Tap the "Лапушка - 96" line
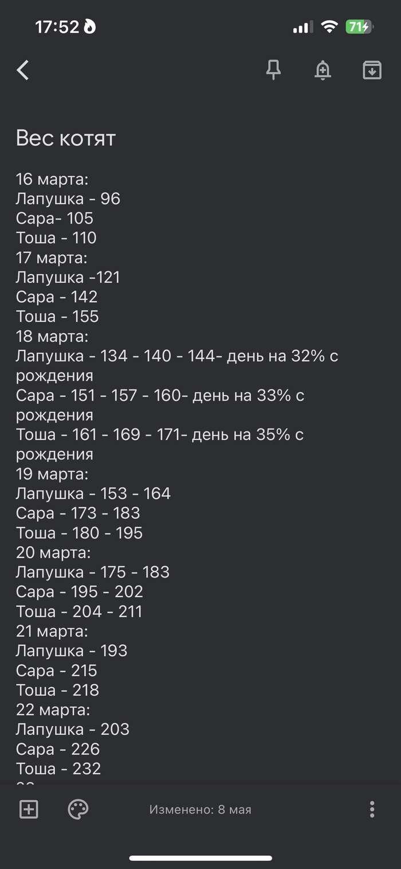Viewport: 401px width, 869px height. 68,198
